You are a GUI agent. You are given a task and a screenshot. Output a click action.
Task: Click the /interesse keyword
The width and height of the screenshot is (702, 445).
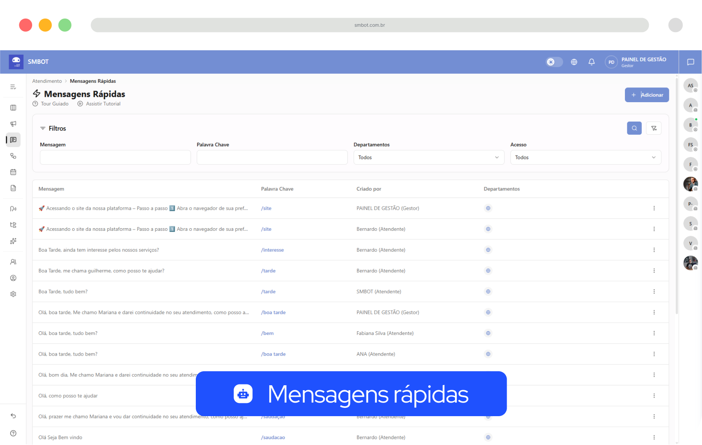(272, 250)
